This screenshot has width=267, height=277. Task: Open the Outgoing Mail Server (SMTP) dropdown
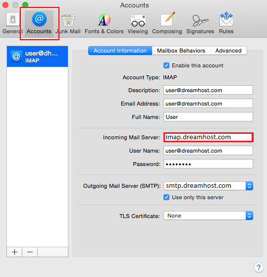click(209, 186)
